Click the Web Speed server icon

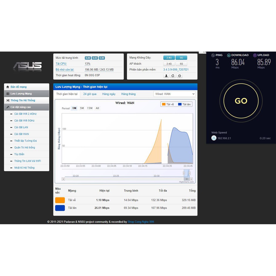214,138
